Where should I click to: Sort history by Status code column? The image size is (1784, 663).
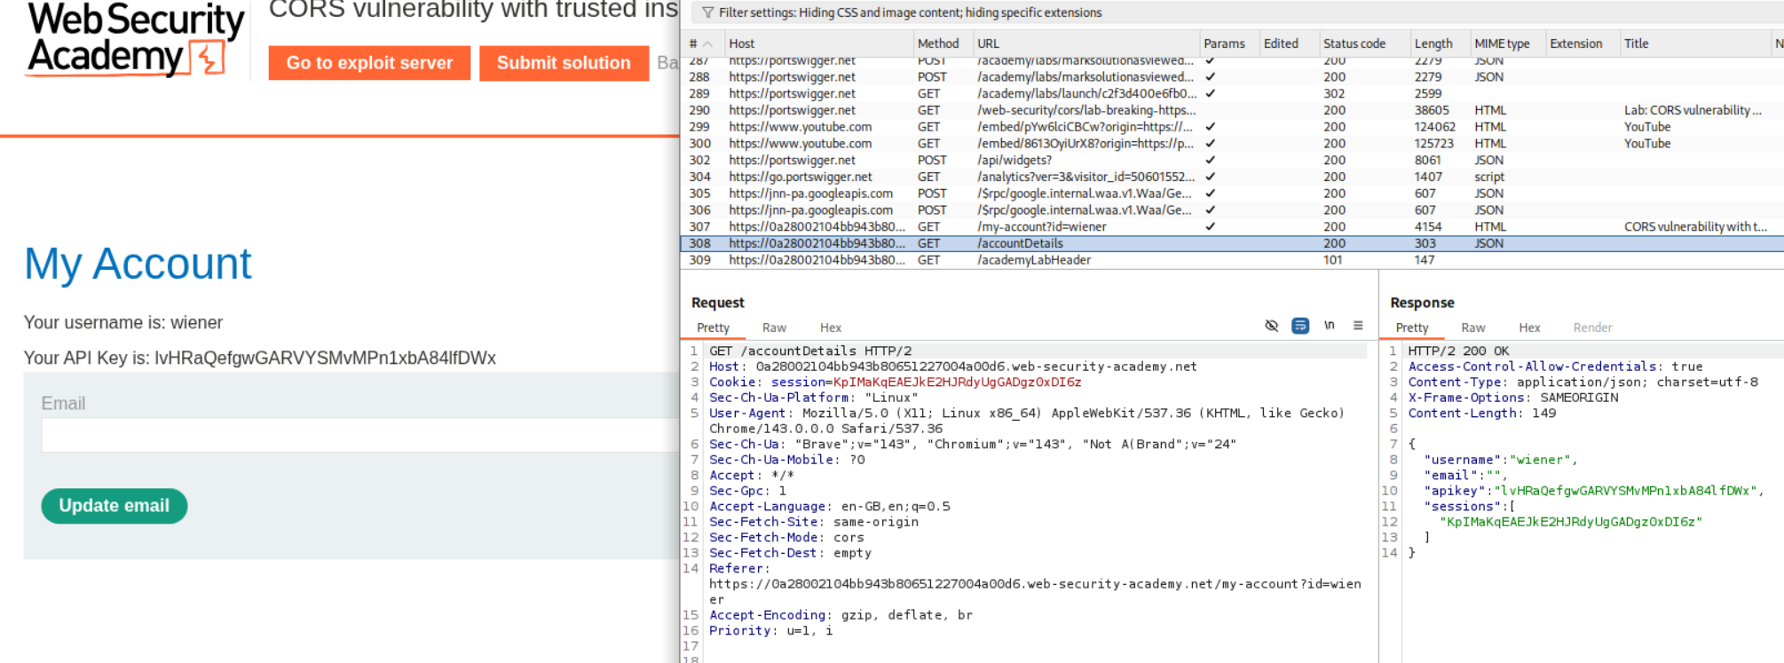click(1354, 43)
